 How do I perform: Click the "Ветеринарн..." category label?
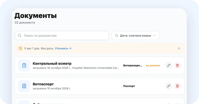tap(133, 66)
